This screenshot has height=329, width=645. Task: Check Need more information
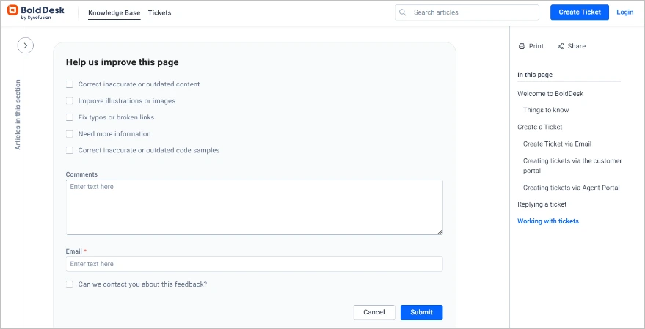point(70,134)
